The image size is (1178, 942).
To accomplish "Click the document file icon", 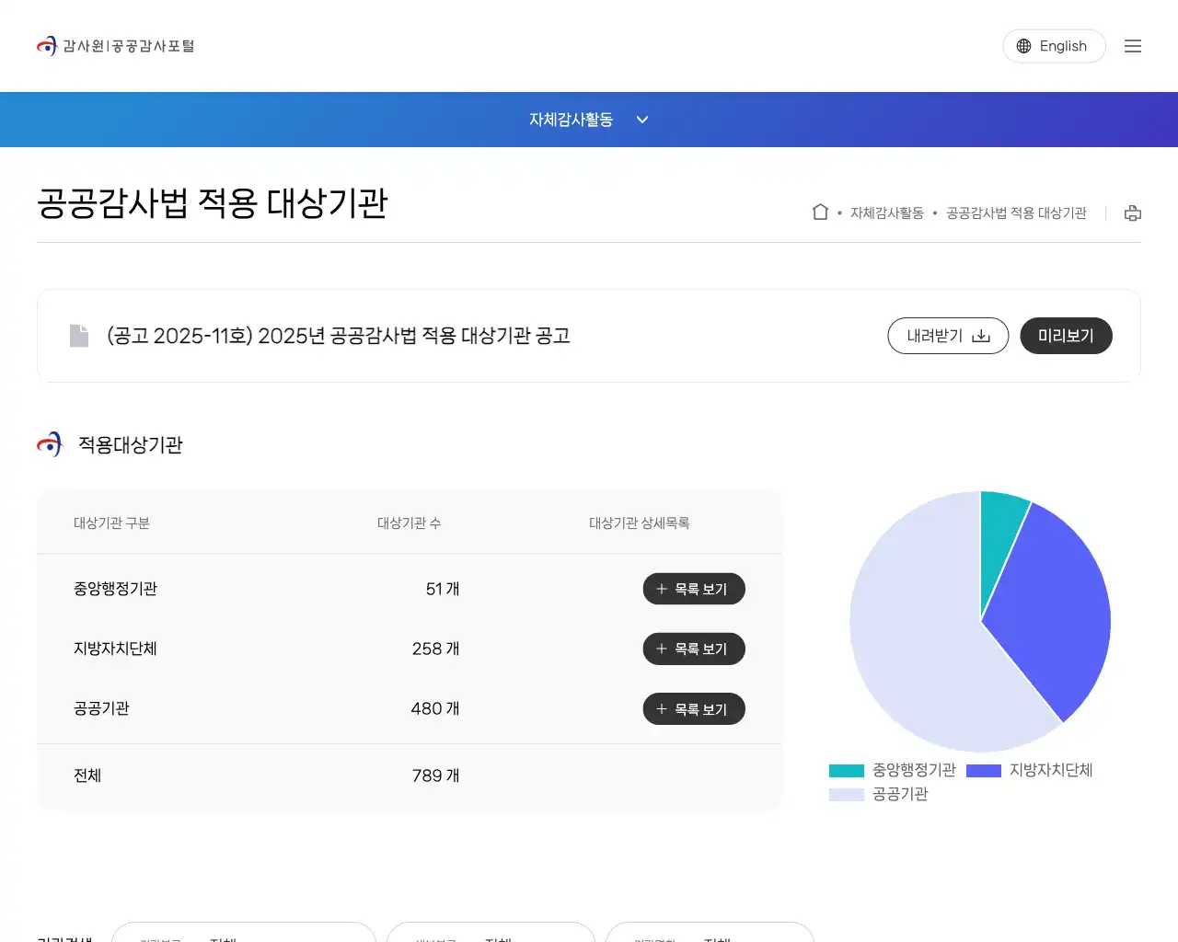I will tap(80, 336).
